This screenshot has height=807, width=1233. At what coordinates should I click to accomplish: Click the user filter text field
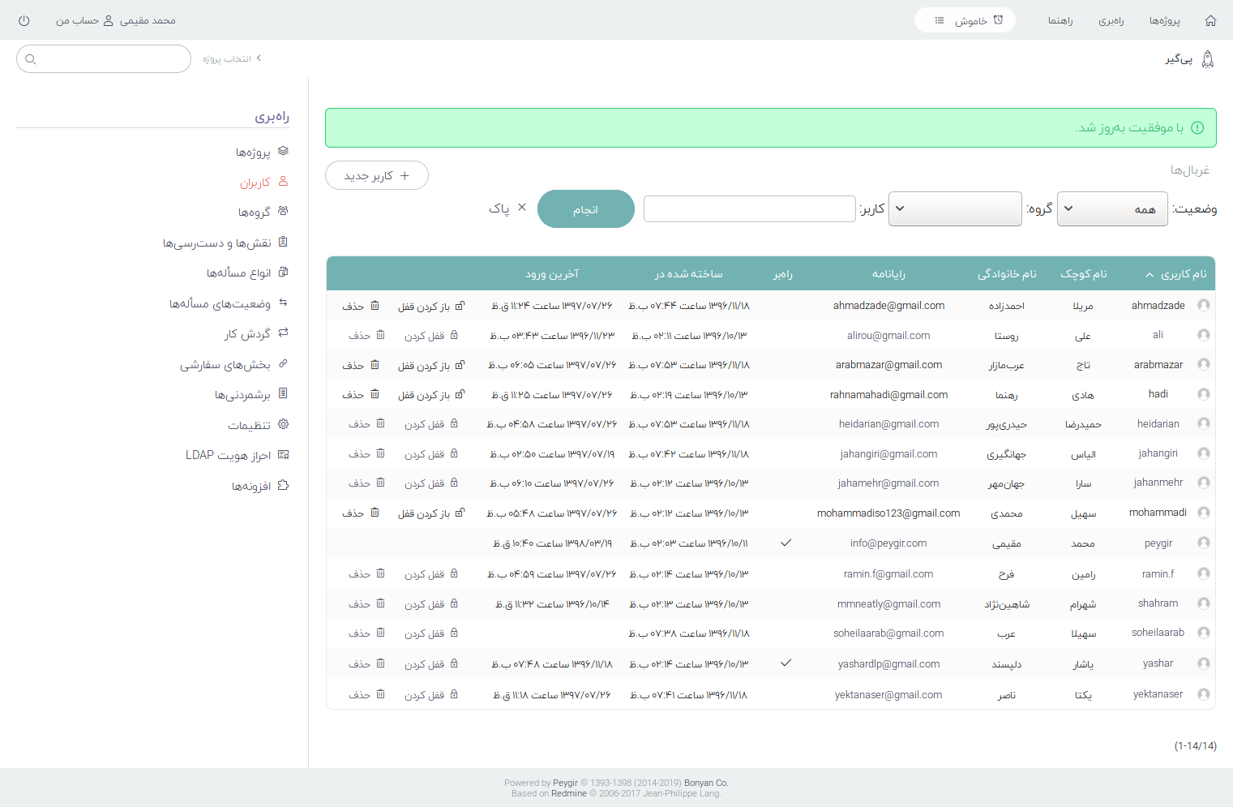pyautogui.click(x=750, y=208)
